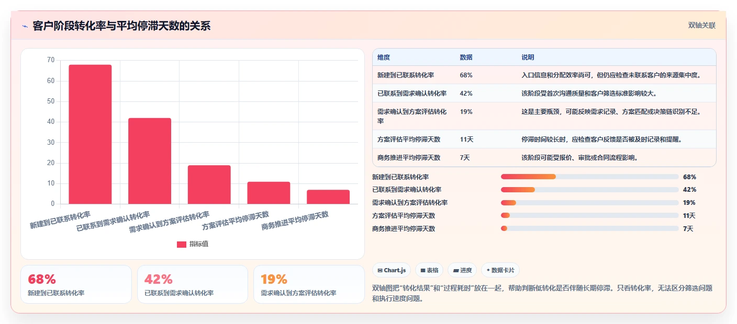This screenshot has width=737, height=324.
Task: Click the 42% card for 已联系到需求确认转化率
Action: click(x=193, y=284)
